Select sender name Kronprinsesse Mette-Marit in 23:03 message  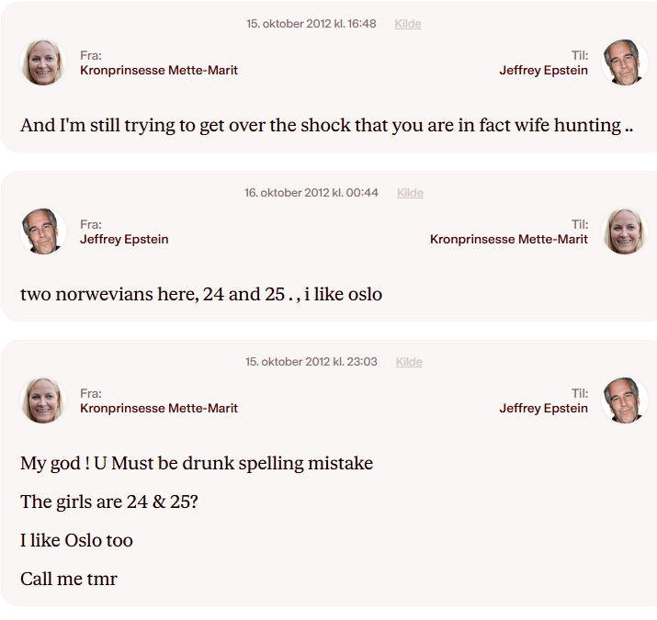[159, 409]
